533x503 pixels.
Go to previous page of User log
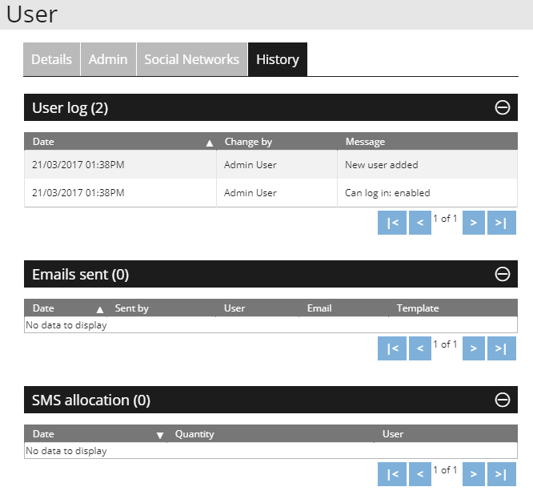(x=419, y=223)
